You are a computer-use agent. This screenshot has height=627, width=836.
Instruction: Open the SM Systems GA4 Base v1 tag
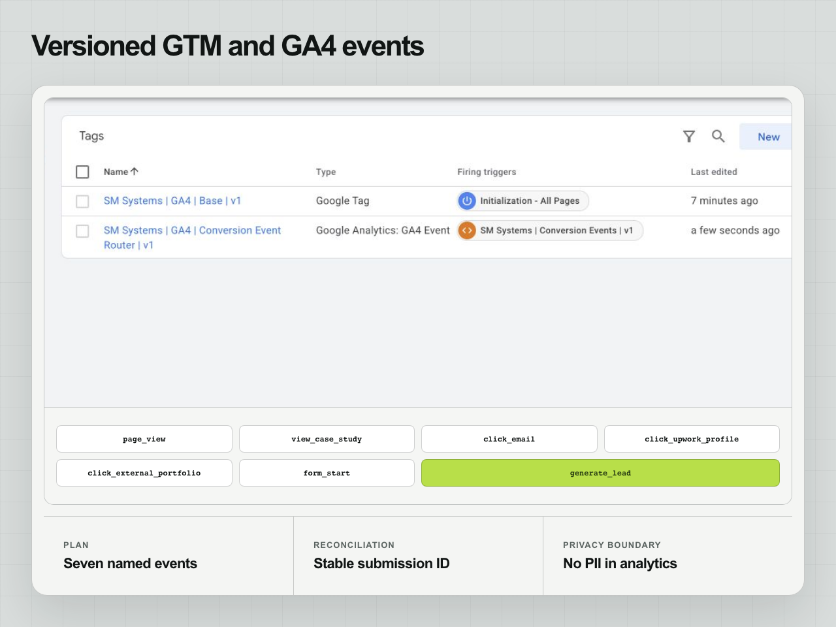tap(172, 201)
